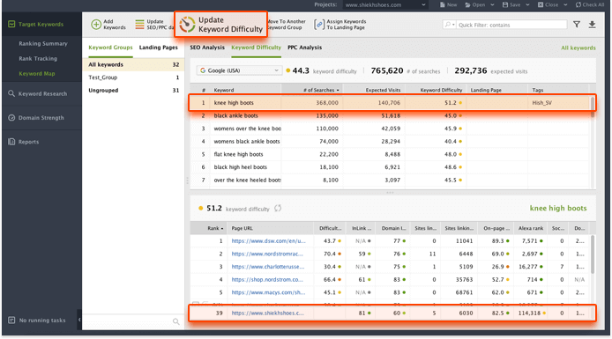The width and height of the screenshot is (612, 339).
Task: Click the Domain Strength sidebar icon
Action: click(11, 118)
